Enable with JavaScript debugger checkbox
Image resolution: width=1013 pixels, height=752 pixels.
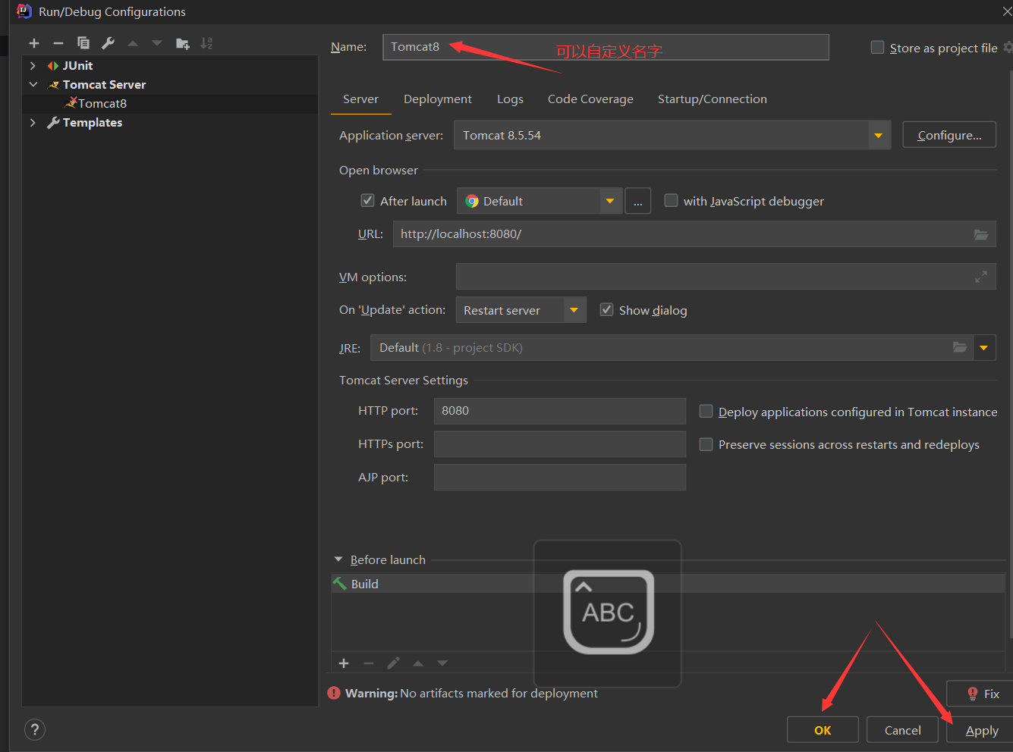(x=671, y=200)
